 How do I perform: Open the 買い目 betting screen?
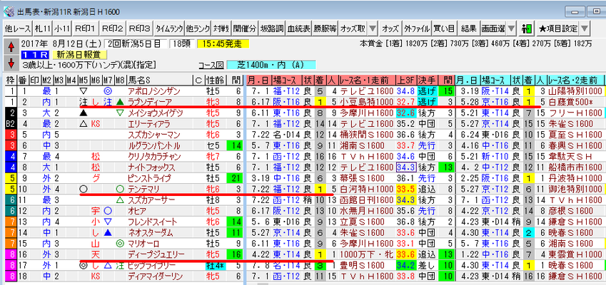pos(445,29)
